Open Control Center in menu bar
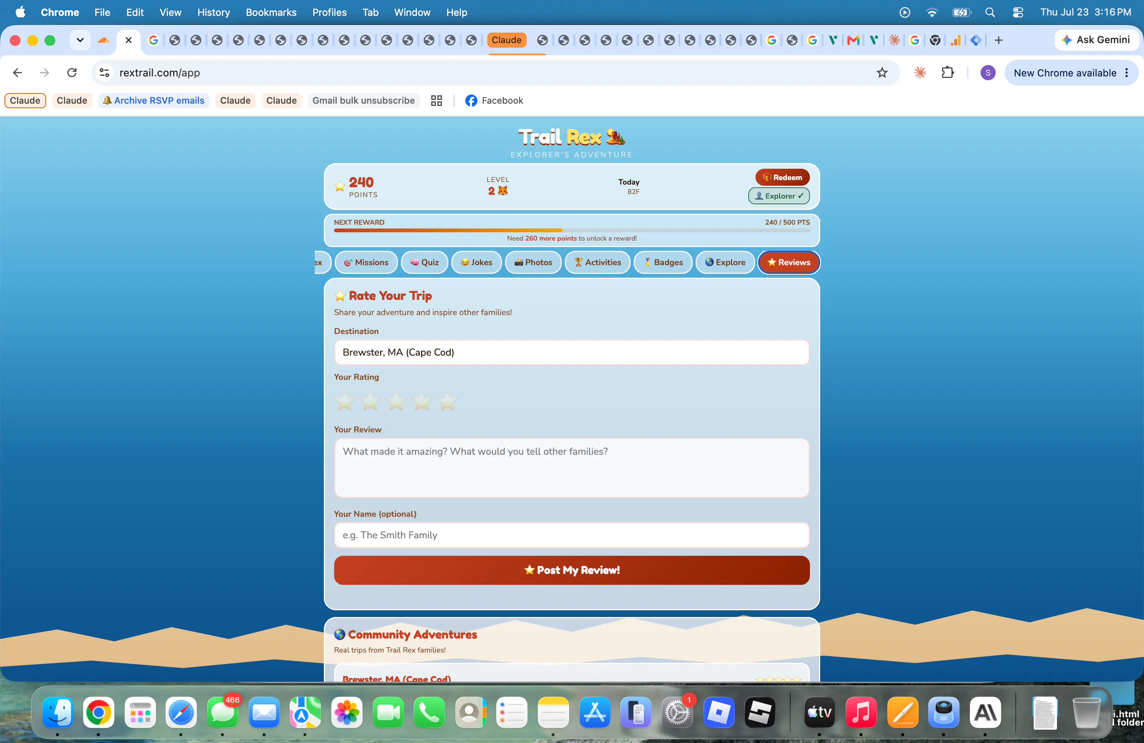1144x743 pixels. click(1018, 12)
